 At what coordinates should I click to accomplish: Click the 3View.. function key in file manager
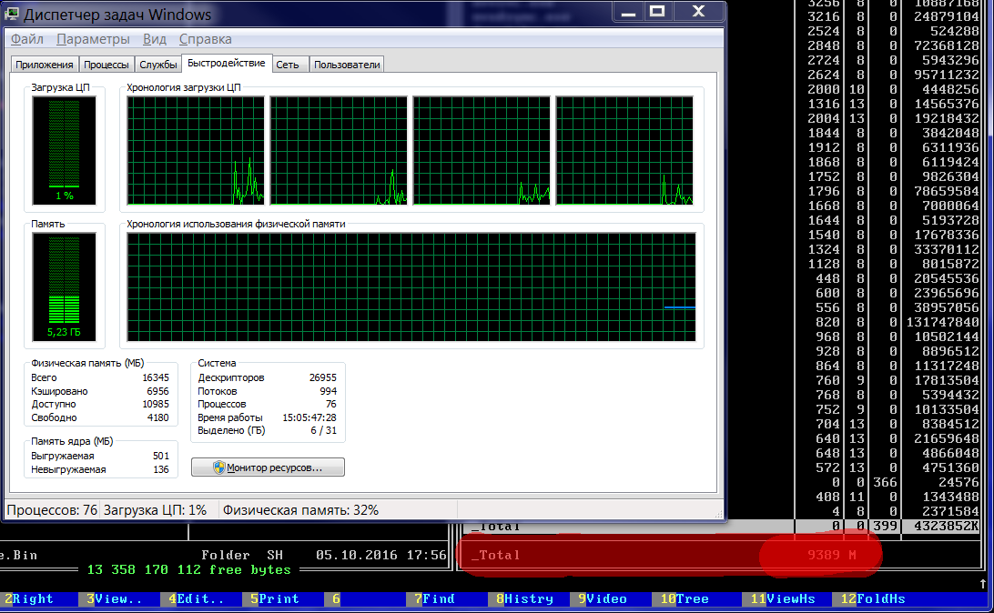[x=114, y=599]
